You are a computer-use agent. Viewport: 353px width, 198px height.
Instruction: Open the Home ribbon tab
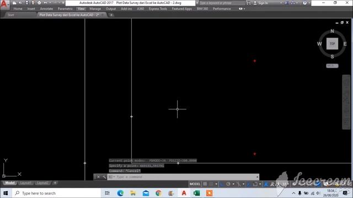coord(18,9)
